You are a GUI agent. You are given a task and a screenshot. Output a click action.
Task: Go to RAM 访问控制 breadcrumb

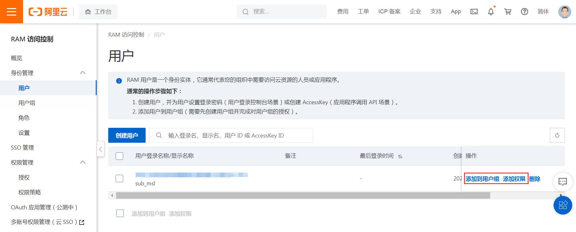(126, 35)
